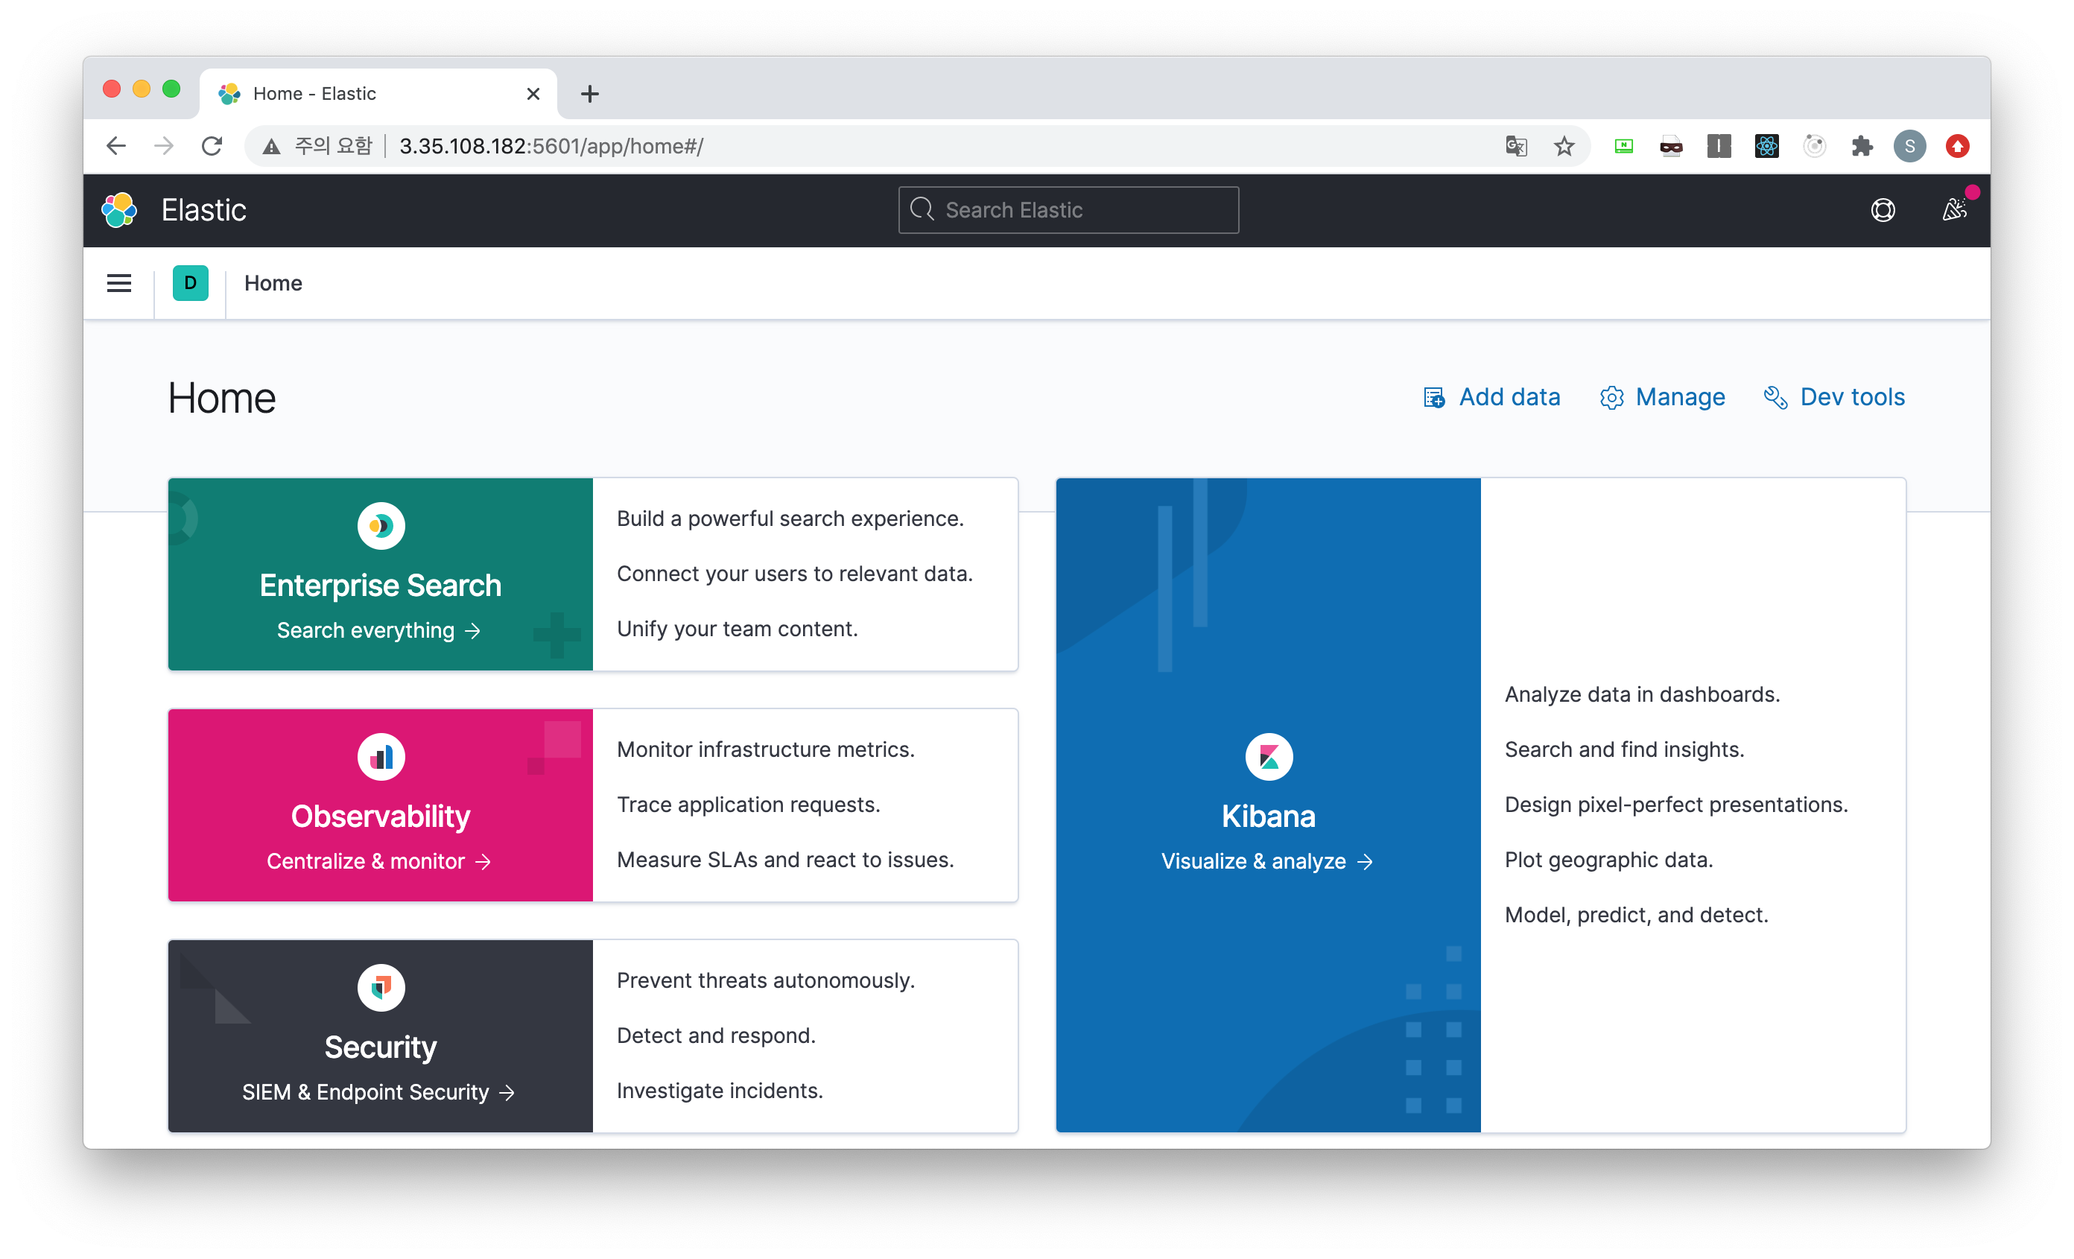Click the Elastic header title text
The width and height of the screenshot is (2074, 1259).
(x=203, y=210)
